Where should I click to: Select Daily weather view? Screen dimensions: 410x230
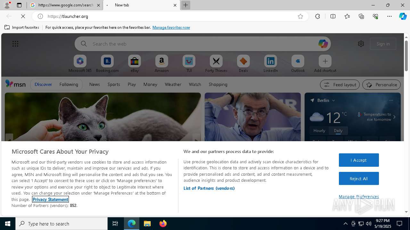click(x=338, y=130)
